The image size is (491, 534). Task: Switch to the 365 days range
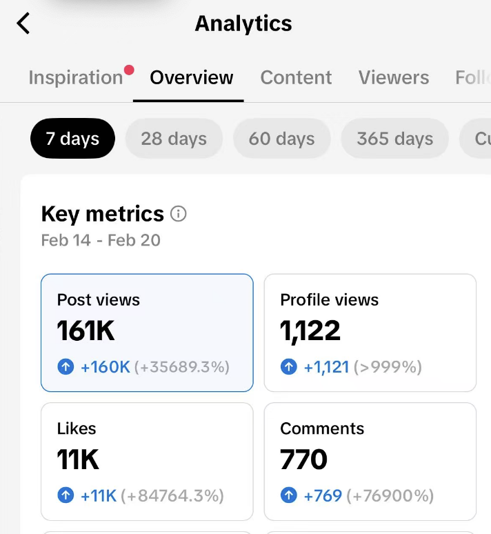394,139
